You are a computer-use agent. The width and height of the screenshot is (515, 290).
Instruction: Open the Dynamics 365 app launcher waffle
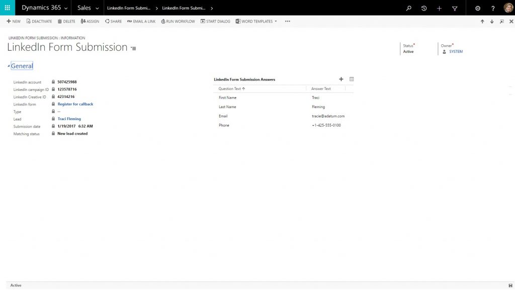(x=7, y=8)
